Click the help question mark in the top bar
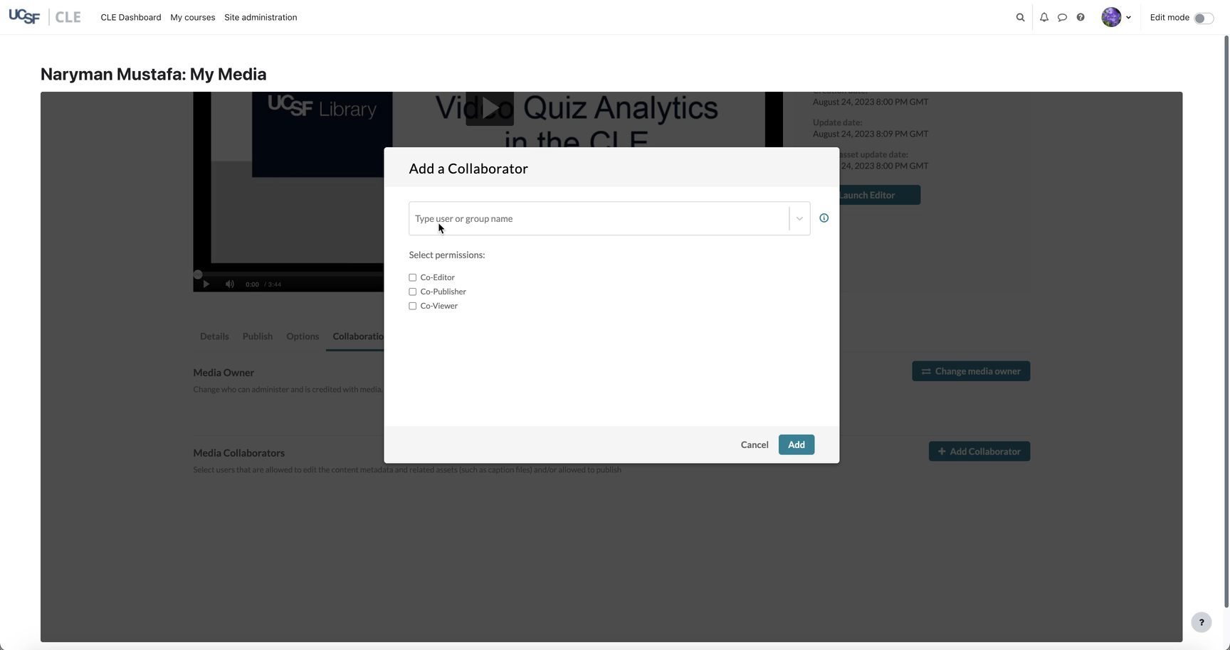 coord(1081,18)
